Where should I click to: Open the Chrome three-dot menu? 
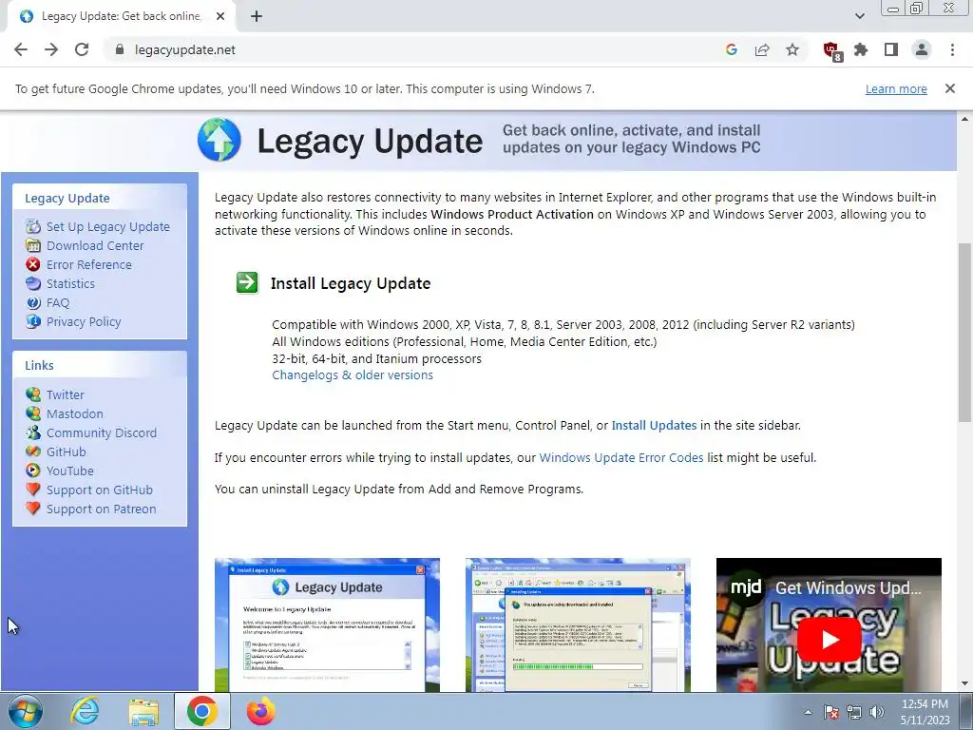952,49
